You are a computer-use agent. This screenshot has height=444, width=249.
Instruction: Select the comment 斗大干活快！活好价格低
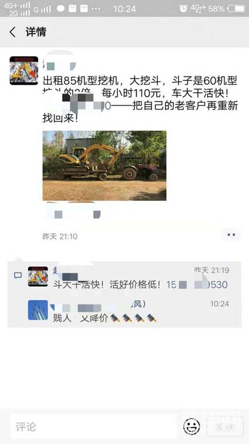pyautogui.click(x=107, y=285)
